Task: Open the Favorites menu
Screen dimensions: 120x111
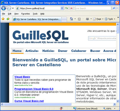Action: (x=25, y=14)
